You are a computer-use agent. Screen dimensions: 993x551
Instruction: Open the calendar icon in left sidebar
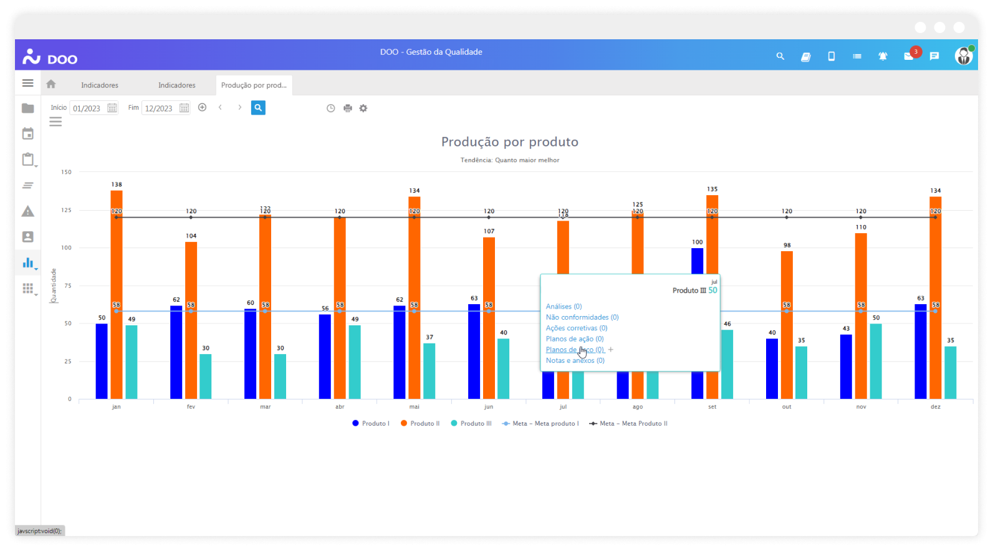coord(27,133)
